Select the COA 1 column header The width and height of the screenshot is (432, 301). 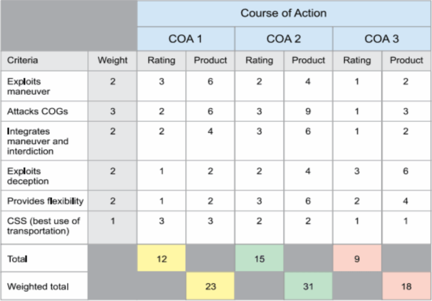(x=186, y=39)
